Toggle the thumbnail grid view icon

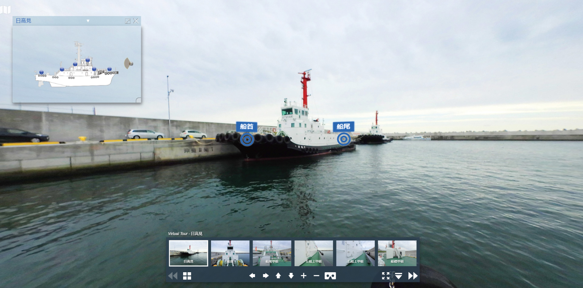187,276
